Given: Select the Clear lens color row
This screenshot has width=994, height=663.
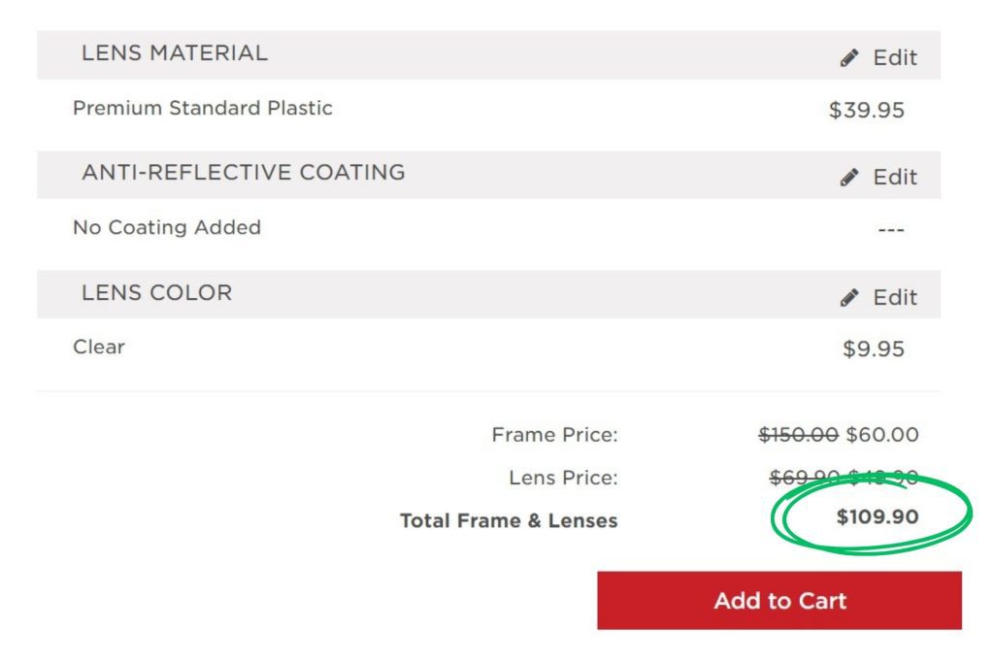Looking at the screenshot, I should pos(98,347).
